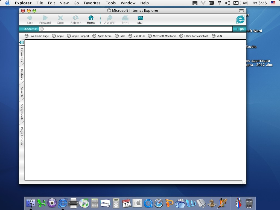Click the Internet Explorer logo in toolbar

[x=240, y=19]
